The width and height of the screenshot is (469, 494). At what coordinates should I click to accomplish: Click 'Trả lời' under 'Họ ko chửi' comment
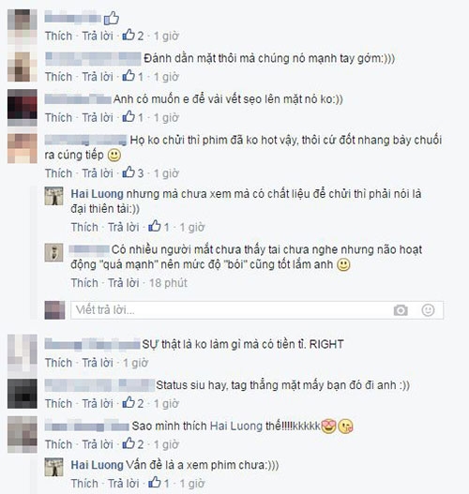click(x=98, y=173)
